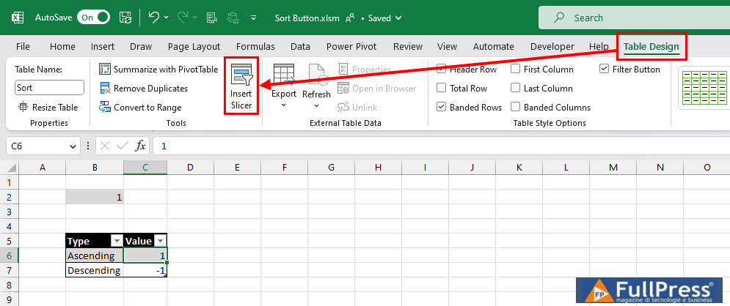
Task: Switch to the Developer tab
Action: [x=552, y=46]
